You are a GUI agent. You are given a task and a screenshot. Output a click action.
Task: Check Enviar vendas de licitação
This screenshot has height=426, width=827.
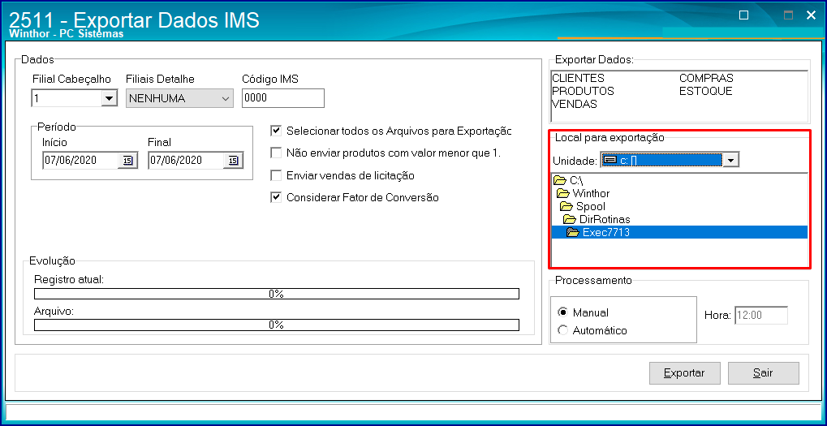click(276, 175)
